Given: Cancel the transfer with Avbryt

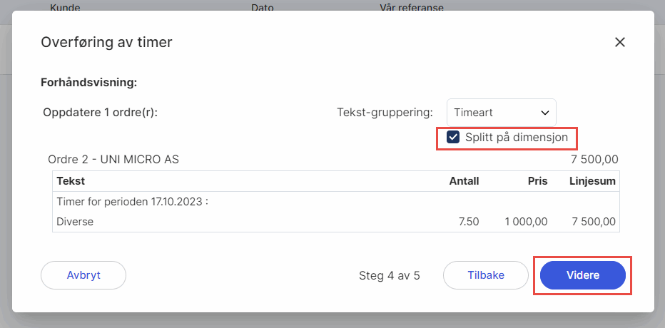Looking at the screenshot, I should coord(83,275).
